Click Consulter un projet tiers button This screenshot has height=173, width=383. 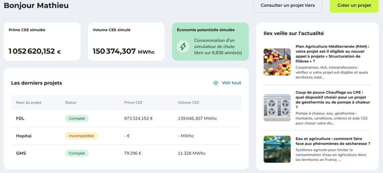pyautogui.click(x=288, y=5)
